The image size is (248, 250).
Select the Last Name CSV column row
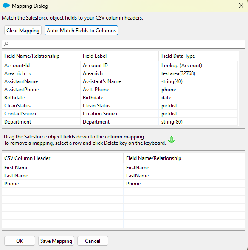(124, 176)
